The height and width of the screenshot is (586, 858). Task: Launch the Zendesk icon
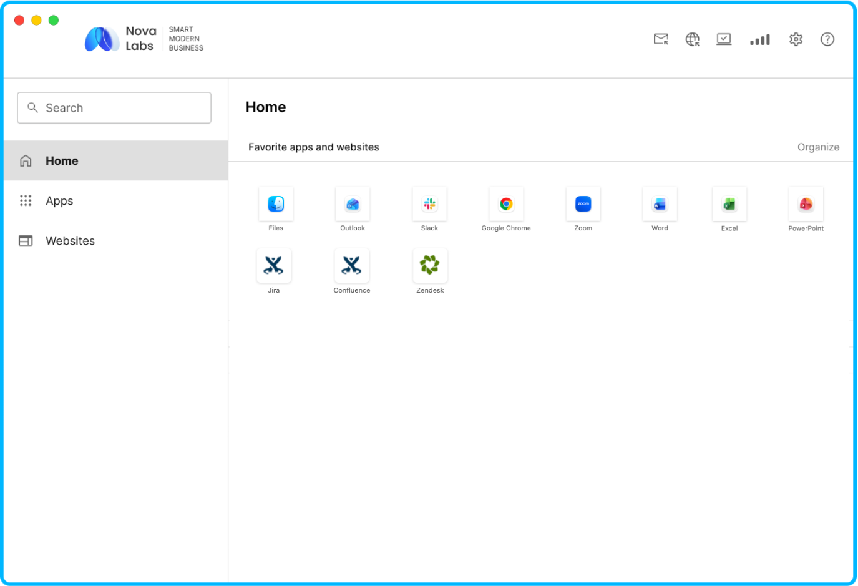tap(430, 265)
